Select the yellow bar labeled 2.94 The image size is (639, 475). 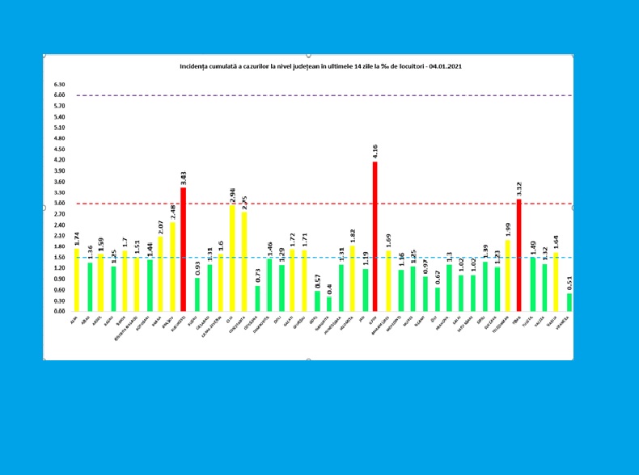[232, 258]
